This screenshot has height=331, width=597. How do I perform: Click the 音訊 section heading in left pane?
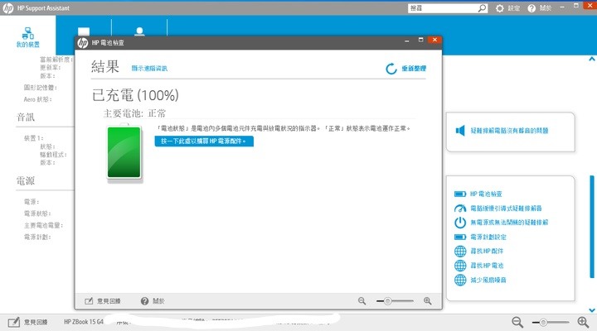point(26,117)
